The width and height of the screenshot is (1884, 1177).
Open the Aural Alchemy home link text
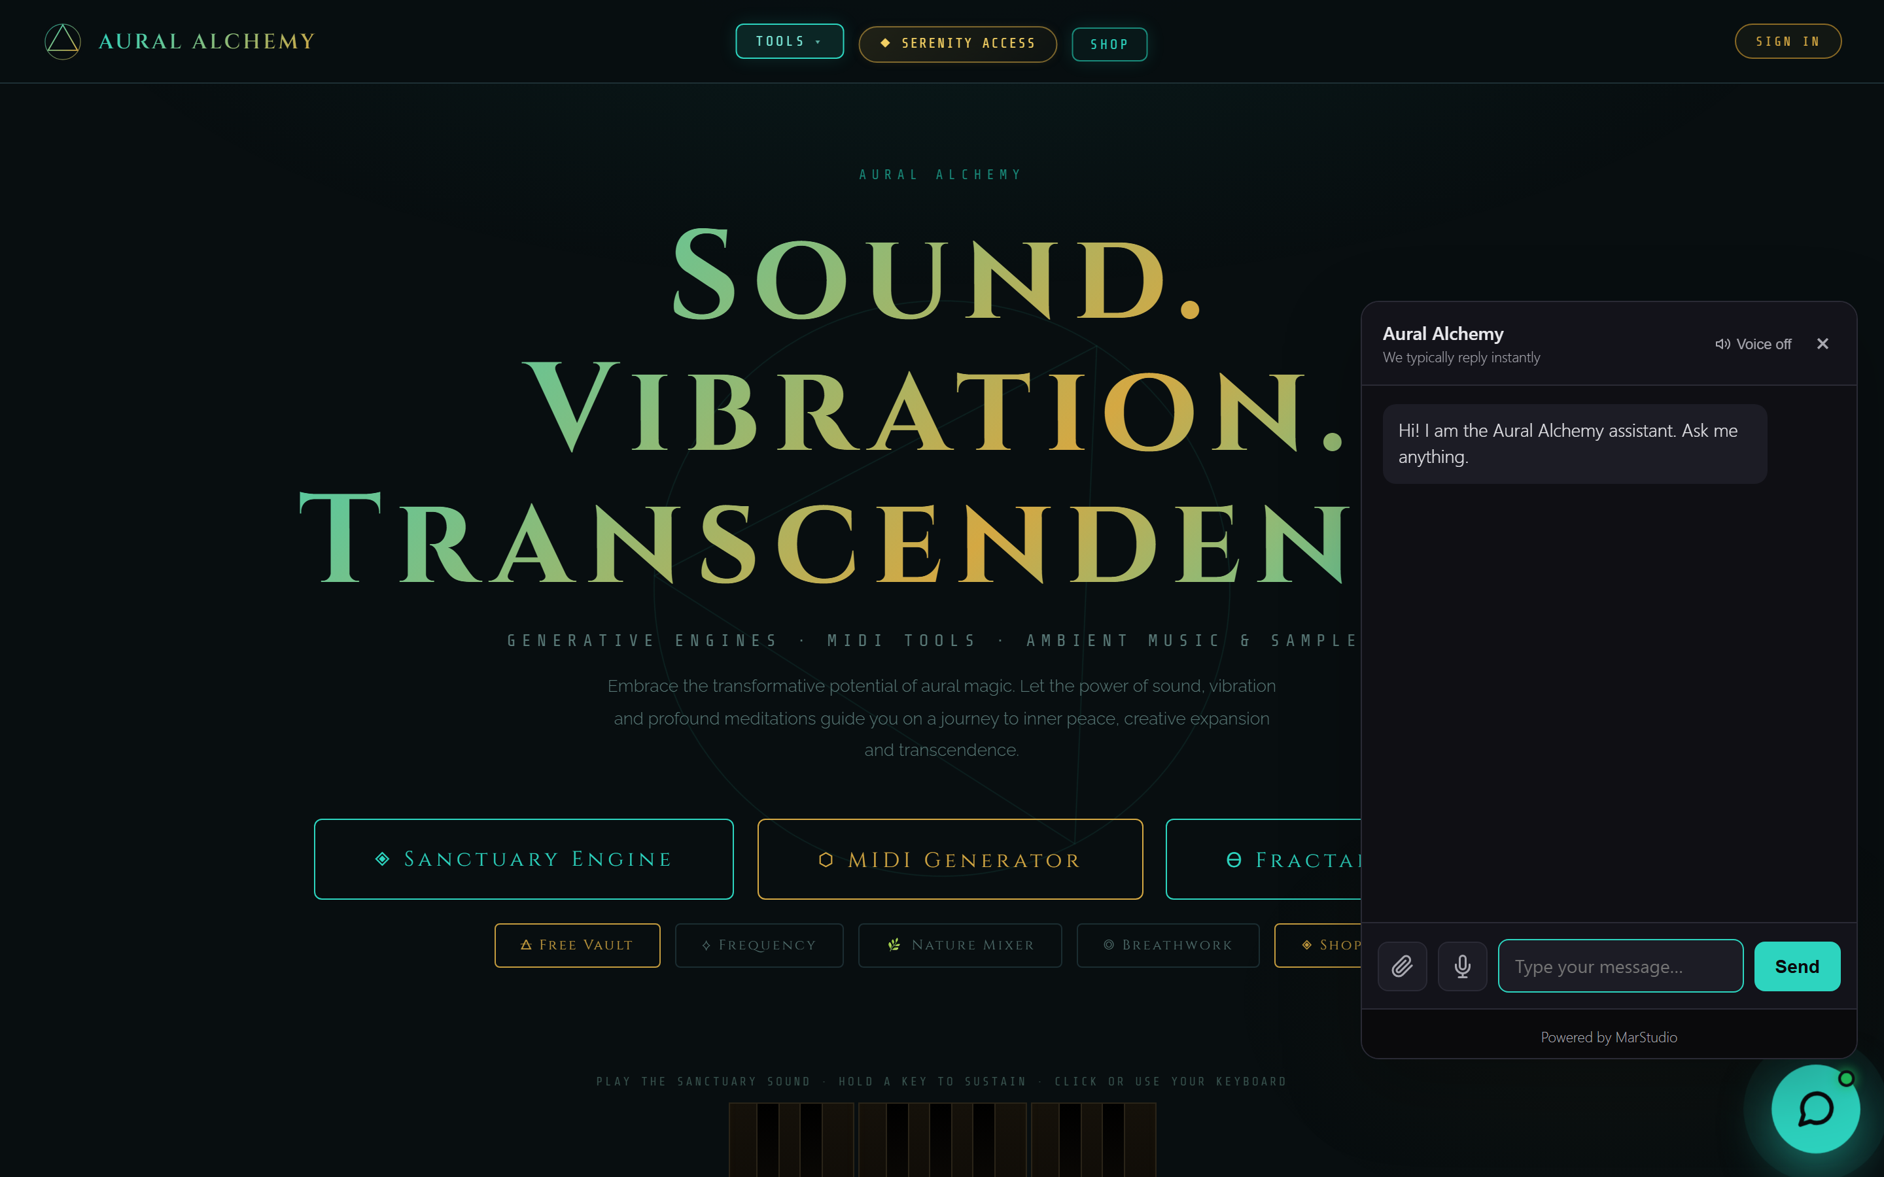[207, 41]
